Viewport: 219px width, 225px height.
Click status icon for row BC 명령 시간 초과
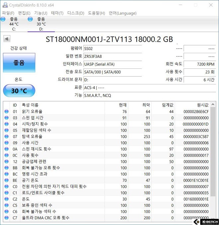[7, 174]
